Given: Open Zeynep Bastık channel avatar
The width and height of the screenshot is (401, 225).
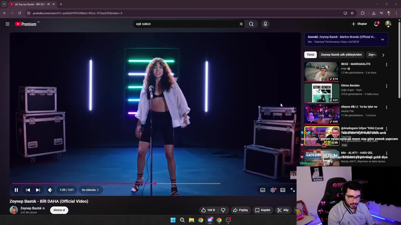Looking at the screenshot, I should [14, 210].
